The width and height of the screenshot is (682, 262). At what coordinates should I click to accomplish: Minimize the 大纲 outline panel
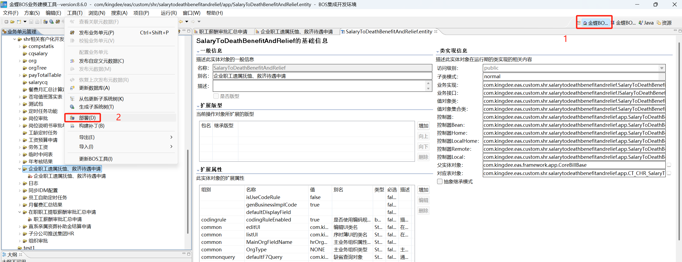[184, 254]
